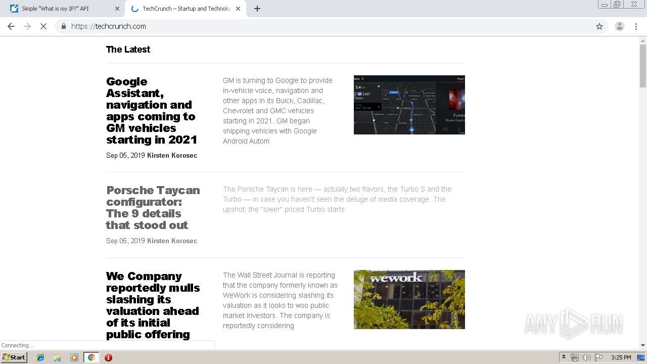Open the media player taskbar icon

point(74,357)
